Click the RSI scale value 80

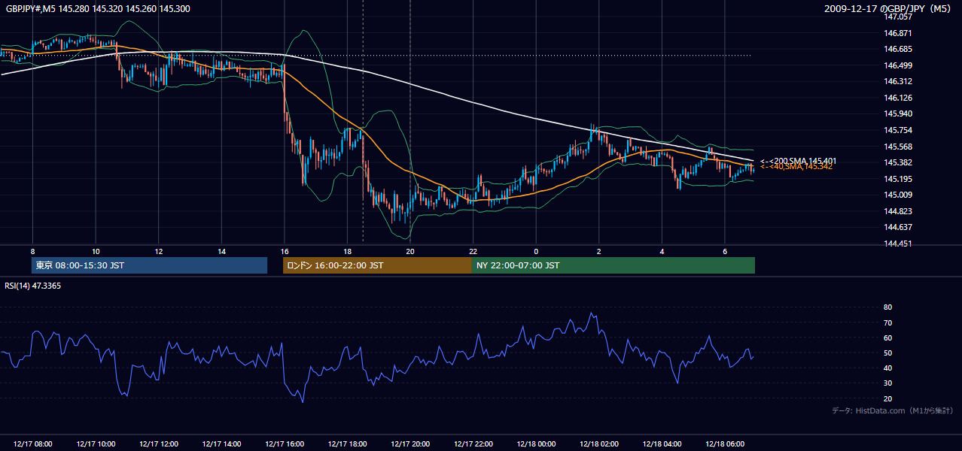887,307
